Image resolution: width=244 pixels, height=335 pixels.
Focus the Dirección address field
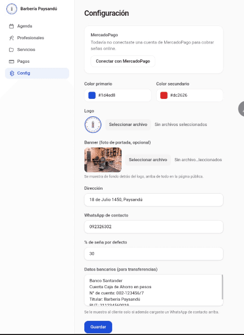coord(153,200)
